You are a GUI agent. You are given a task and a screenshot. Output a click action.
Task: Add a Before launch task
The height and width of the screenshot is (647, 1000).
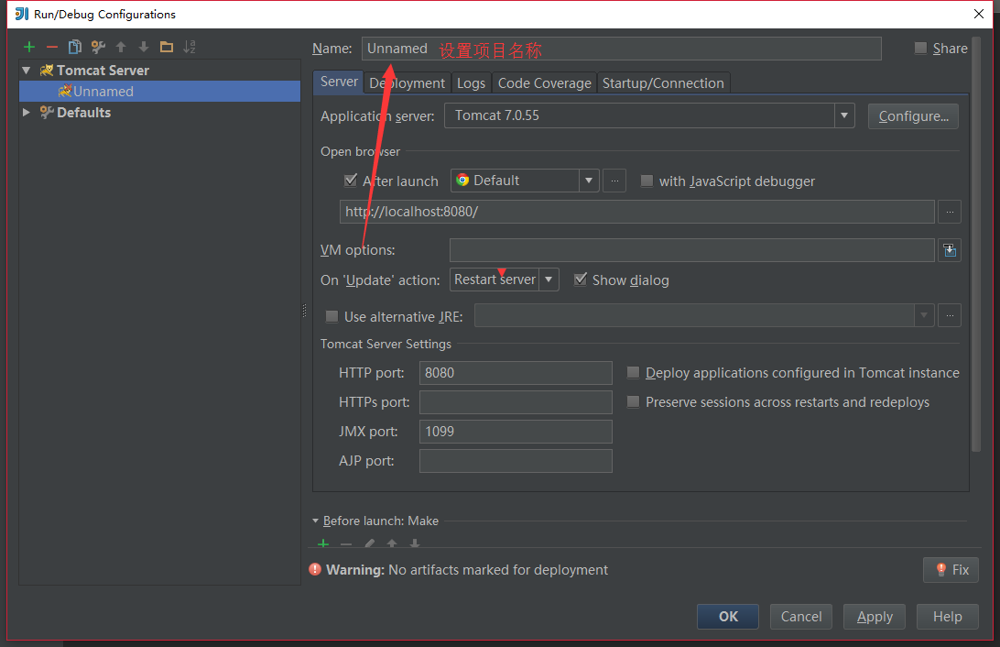(323, 543)
